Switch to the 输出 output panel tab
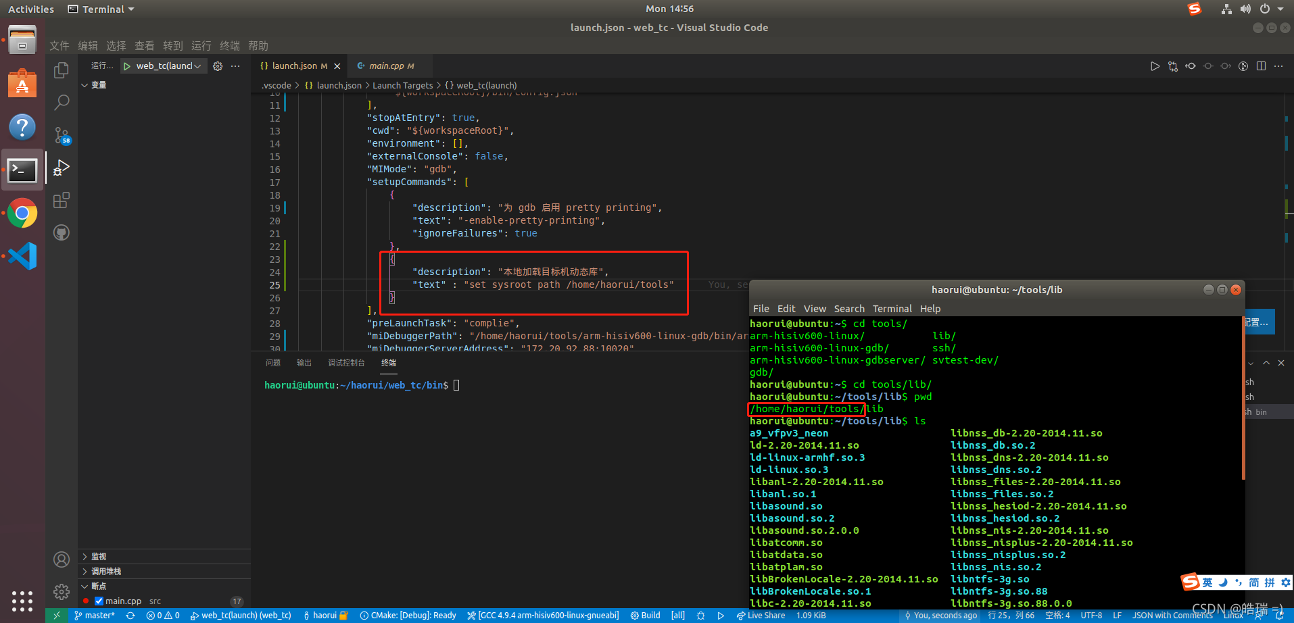This screenshot has width=1294, height=623. [x=304, y=363]
